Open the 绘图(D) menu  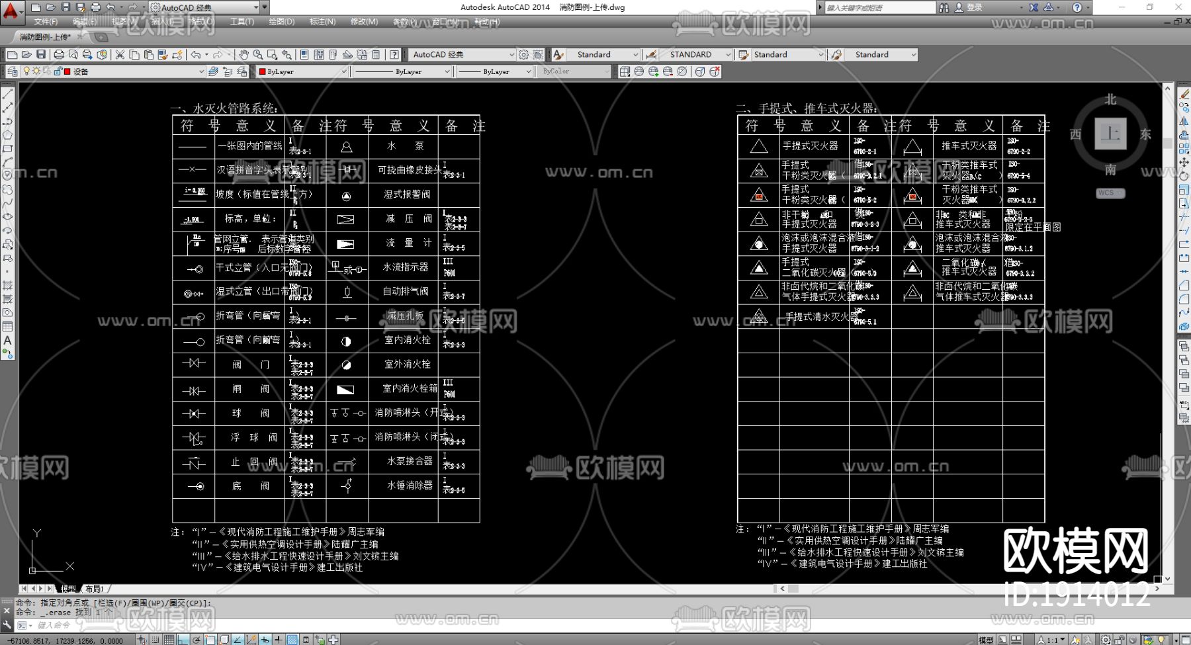[282, 22]
